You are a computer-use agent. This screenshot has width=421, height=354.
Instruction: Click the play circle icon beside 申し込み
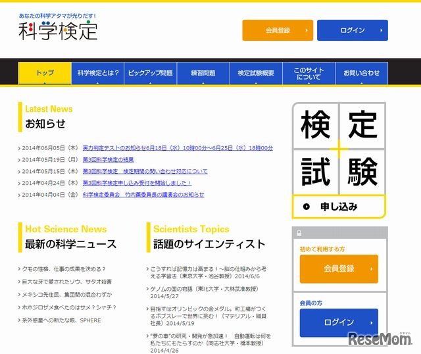pos(306,207)
